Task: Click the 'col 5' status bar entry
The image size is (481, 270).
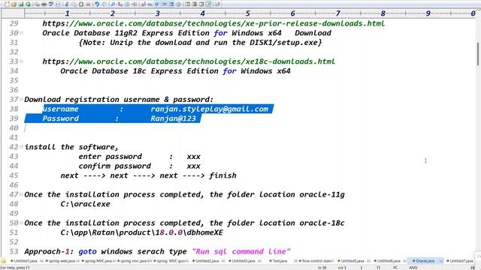Action: point(342,268)
